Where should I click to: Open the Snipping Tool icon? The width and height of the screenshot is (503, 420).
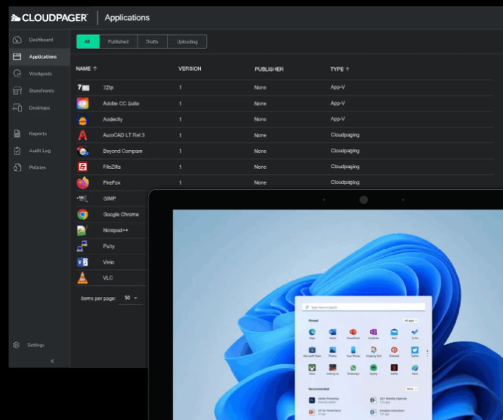pyautogui.click(x=373, y=351)
